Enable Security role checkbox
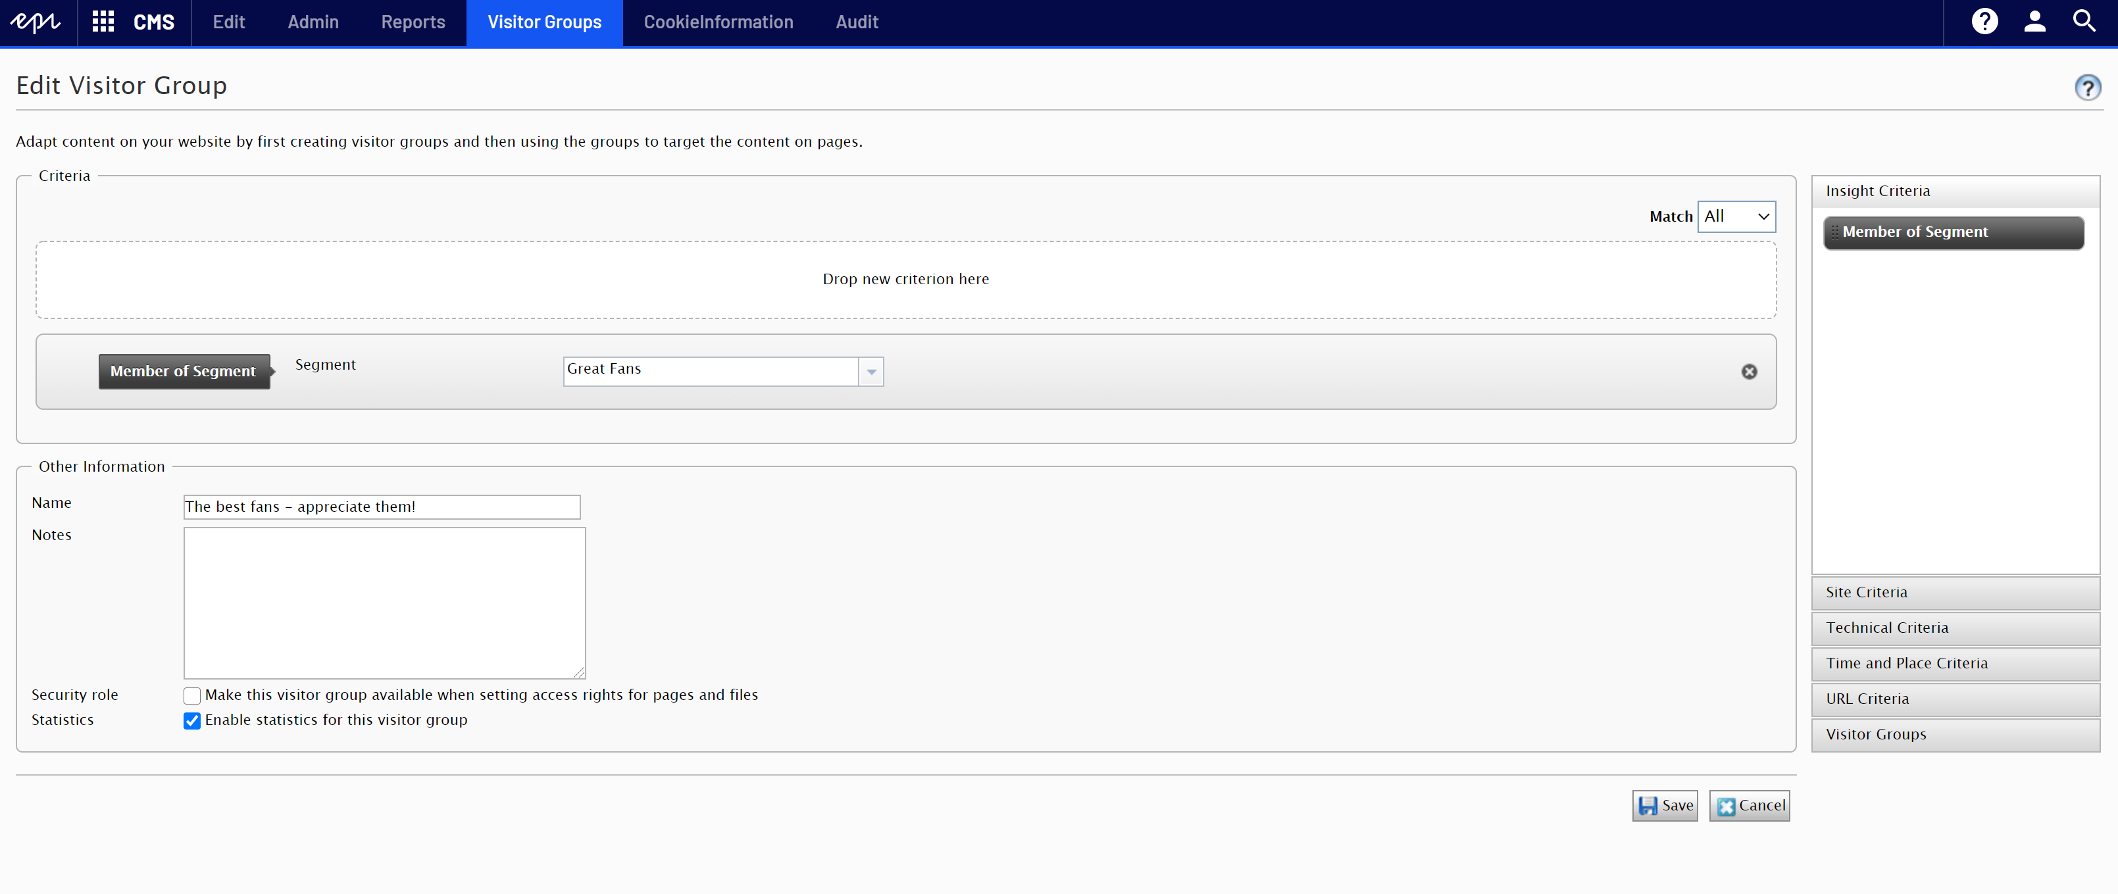 coord(192,696)
